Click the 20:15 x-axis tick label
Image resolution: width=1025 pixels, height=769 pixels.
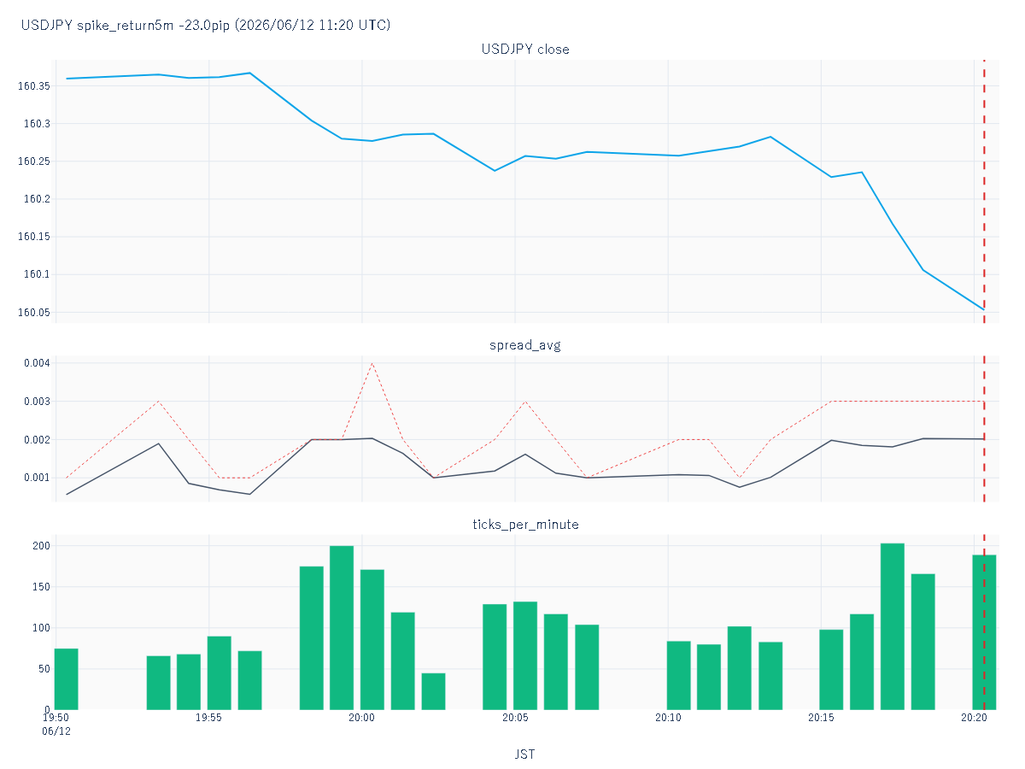point(821,719)
